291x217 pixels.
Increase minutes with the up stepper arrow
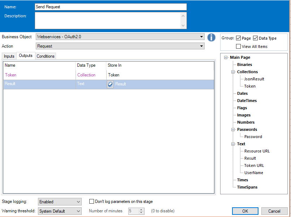pos(141,209)
